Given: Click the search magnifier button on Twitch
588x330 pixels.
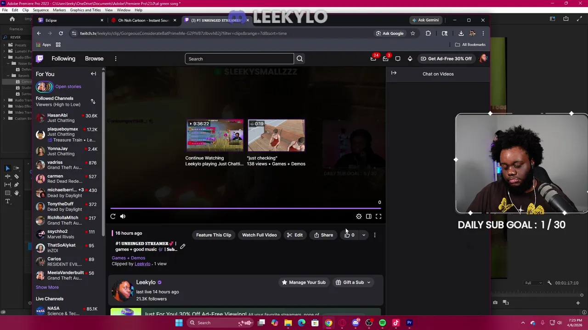Looking at the screenshot, I should tap(300, 59).
